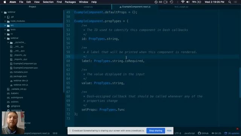This screenshot has width=241, height=136.
Task: Click the glasses icon in menu bar
Action: [160, 2]
